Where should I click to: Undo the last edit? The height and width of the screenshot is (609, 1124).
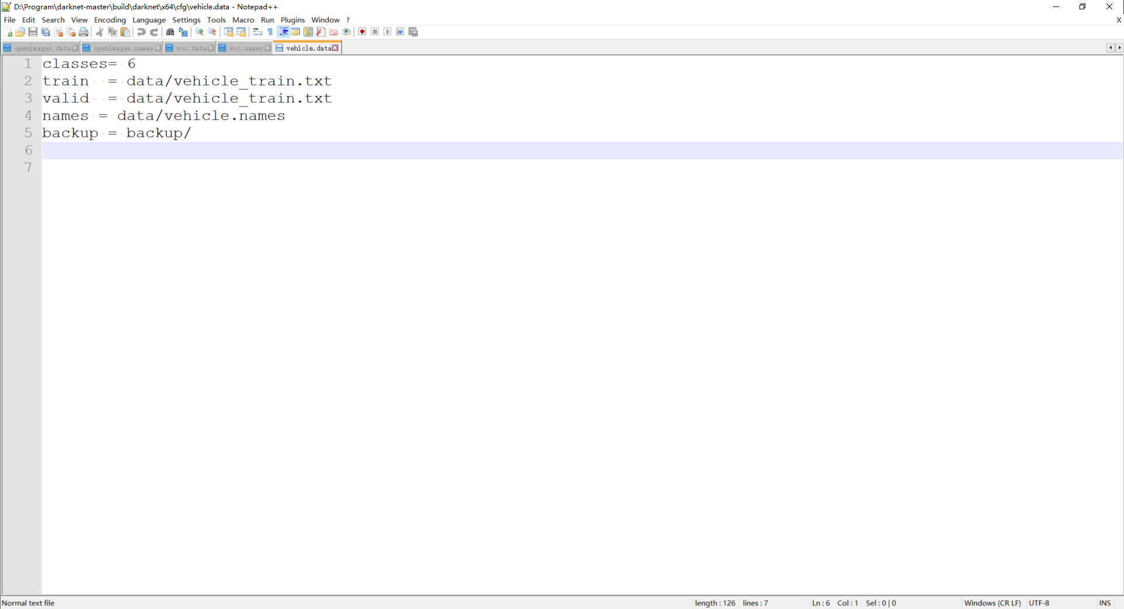tap(141, 32)
